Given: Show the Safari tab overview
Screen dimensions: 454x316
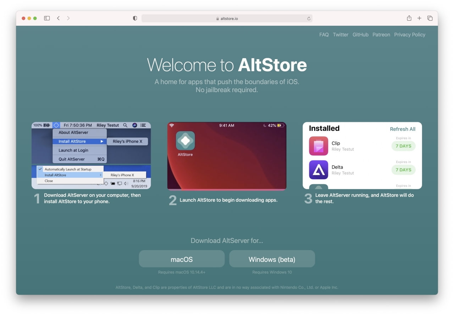Looking at the screenshot, I should (430, 18).
